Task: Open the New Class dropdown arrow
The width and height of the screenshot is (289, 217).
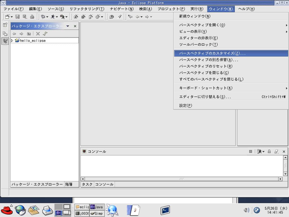Action: [102, 17]
